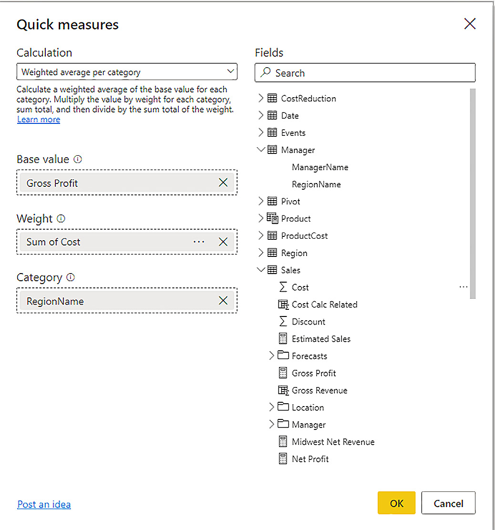Expand the CostReduction table
This screenshot has width=495, height=530.
[x=260, y=98]
